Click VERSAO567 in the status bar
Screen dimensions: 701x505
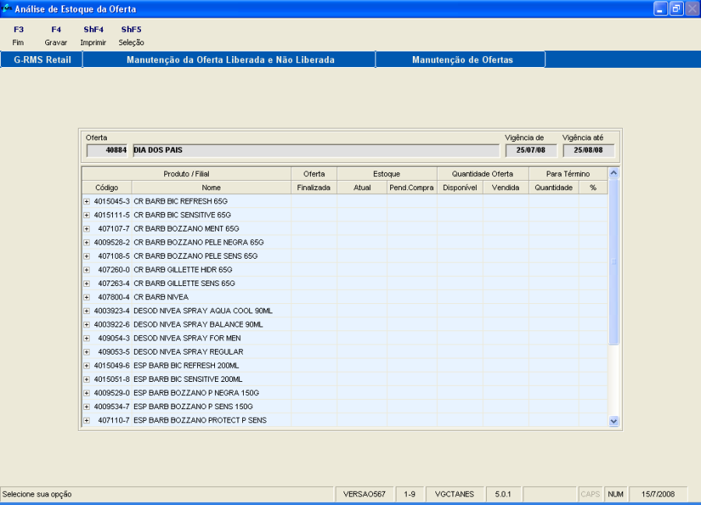click(x=365, y=494)
